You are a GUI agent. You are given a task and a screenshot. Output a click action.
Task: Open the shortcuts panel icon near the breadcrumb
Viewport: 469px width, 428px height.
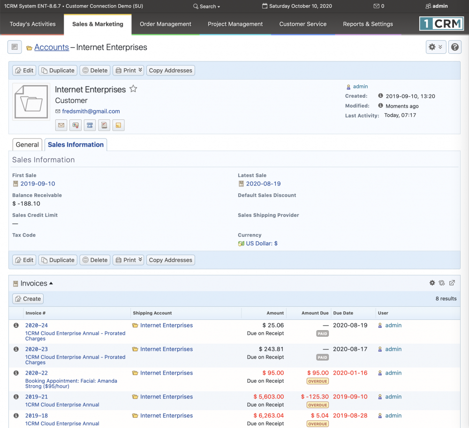pos(15,47)
